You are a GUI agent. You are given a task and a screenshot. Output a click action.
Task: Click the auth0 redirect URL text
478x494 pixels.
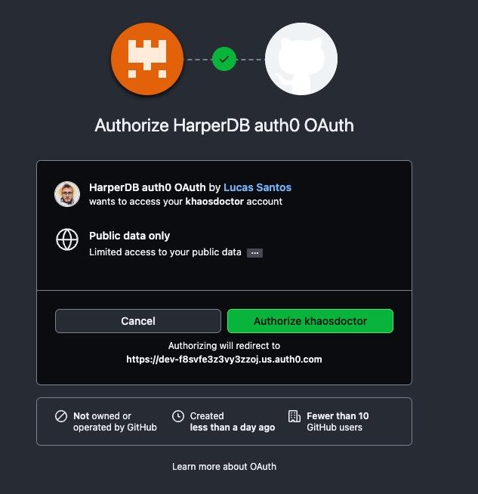tap(224, 360)
